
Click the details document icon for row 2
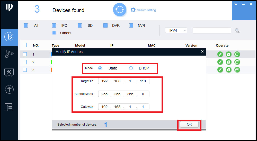click(229, 62)
